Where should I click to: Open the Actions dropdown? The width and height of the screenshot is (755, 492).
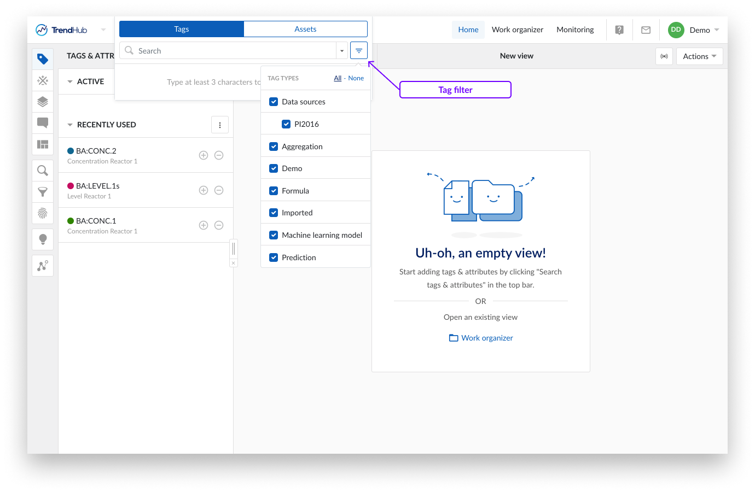click(x=699, y=56)
